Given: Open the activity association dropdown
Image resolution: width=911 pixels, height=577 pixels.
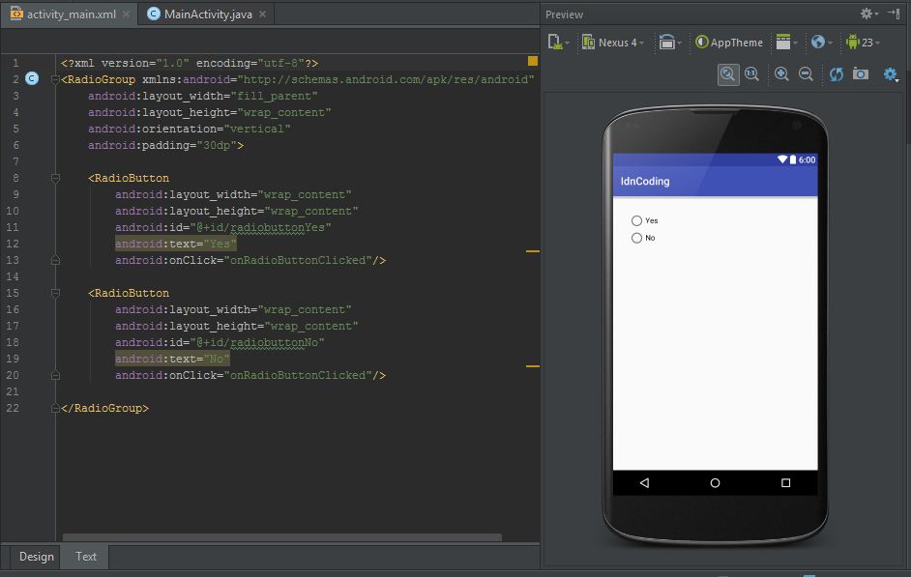Looking at the screenshot, I should tap(787, 43).
